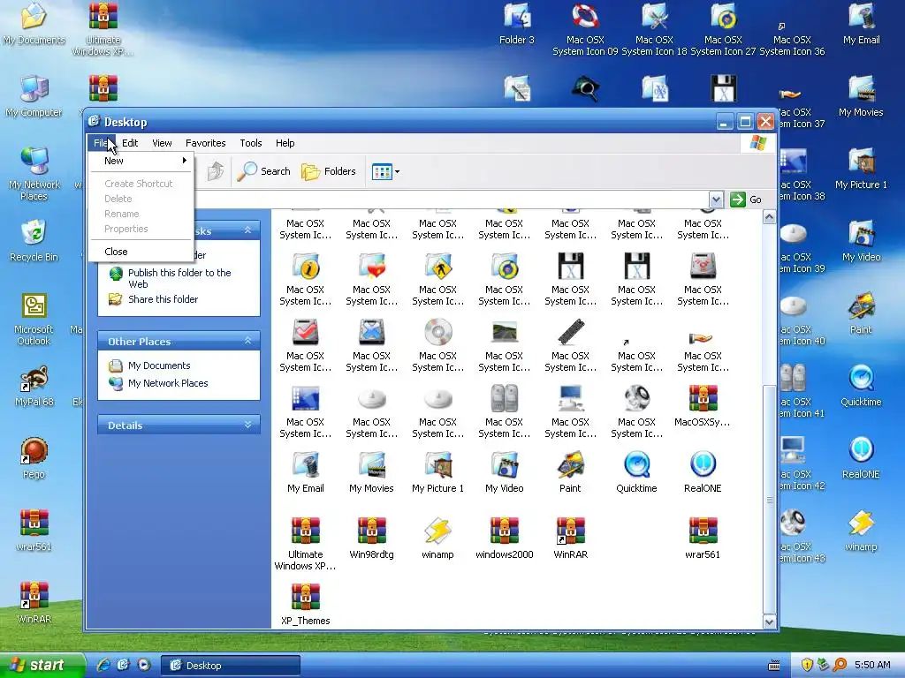Select windows2000 archive in window
Image resolution: width=905 pixels, height=678 pixels.
504,539
